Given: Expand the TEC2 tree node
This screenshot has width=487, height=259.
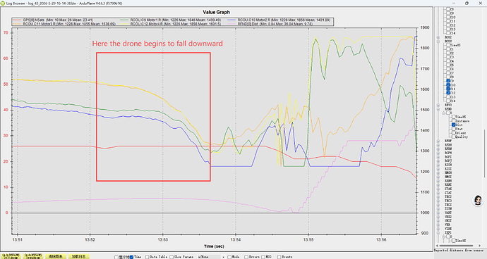Looking at the screenshot, I should (x=438, y=197).
